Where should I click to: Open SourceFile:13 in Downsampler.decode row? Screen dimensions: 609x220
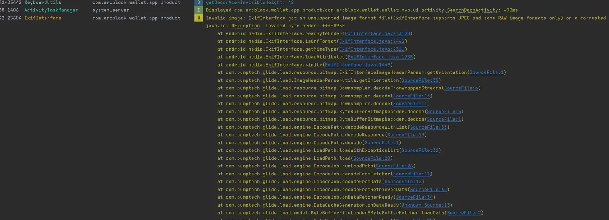pyautogui.click(x=411, y=96)
